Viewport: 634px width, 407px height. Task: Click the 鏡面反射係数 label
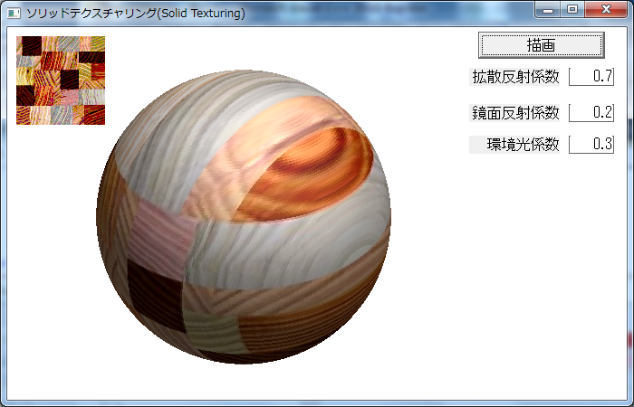514,113
